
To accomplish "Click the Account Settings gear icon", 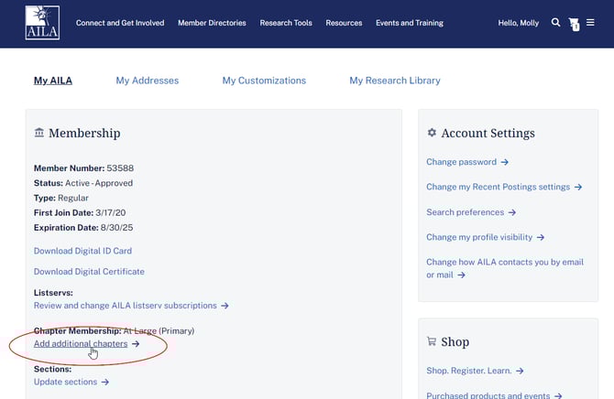I will click(x=432, y=134).
